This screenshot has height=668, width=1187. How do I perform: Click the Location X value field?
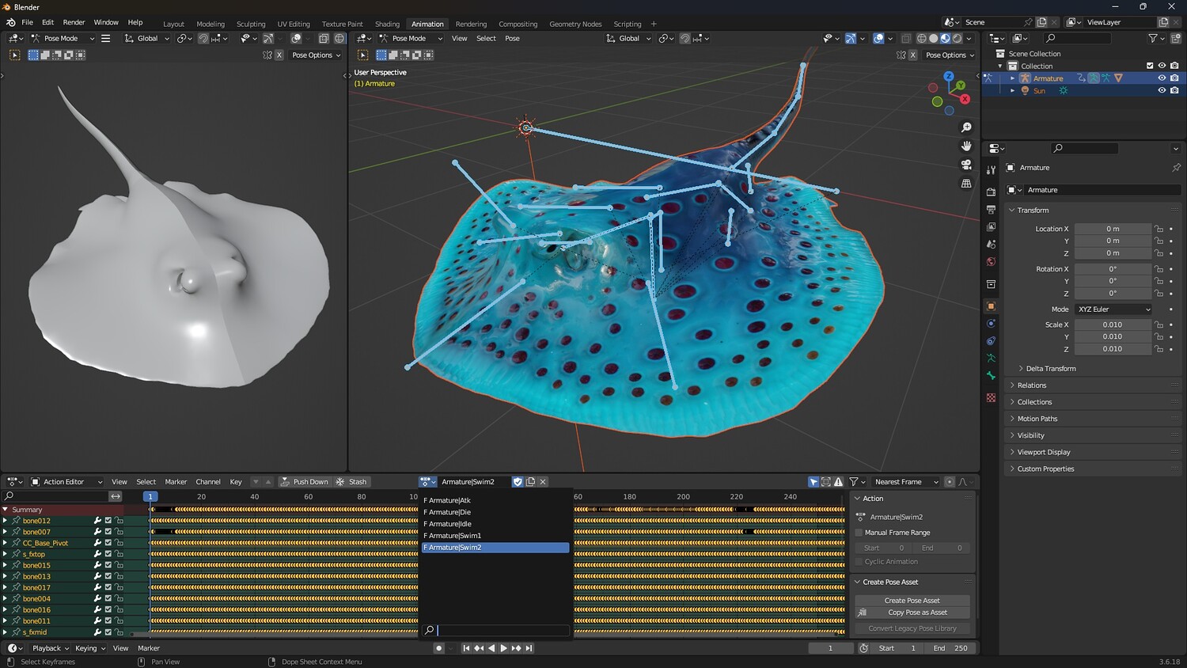coord(1113,229)
